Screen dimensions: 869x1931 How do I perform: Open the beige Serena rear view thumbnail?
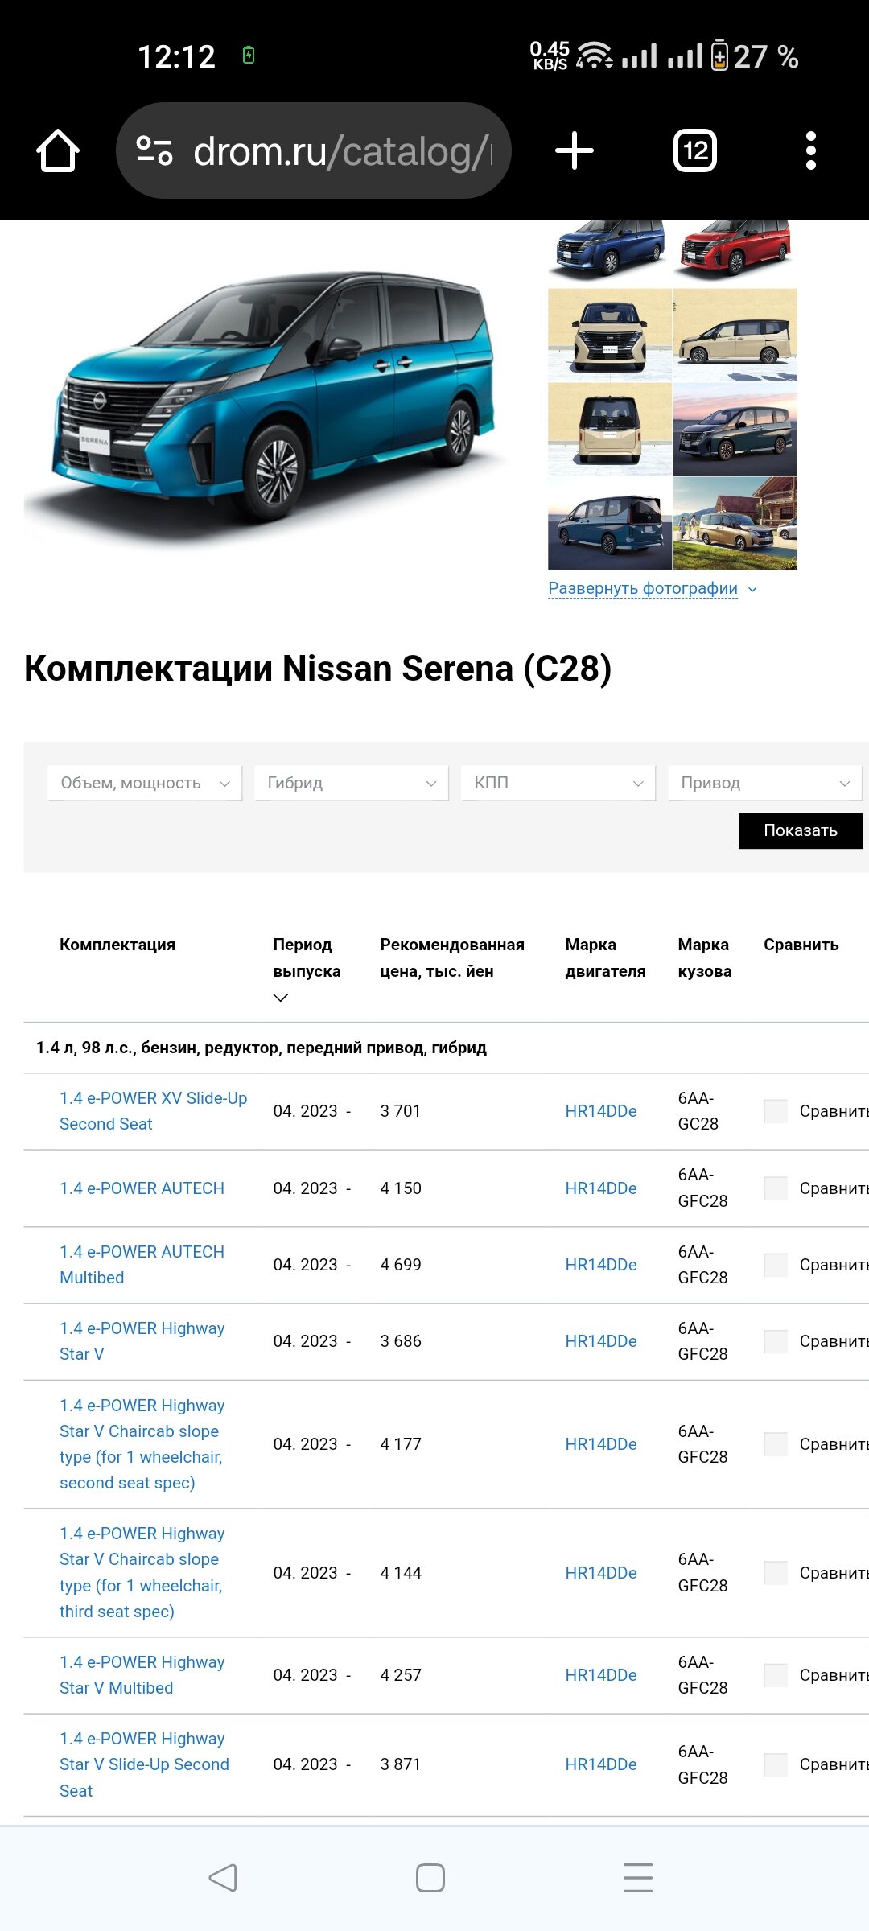pos(610,429)
